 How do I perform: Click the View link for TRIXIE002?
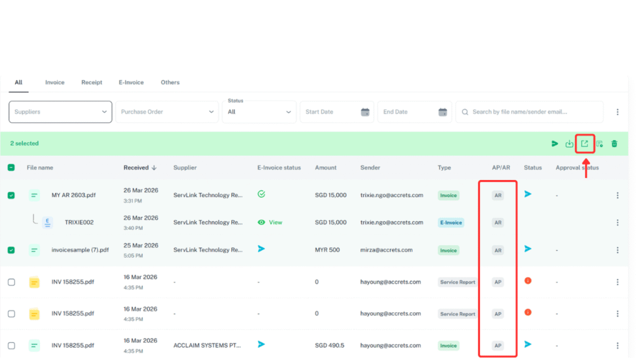[273, 222]
